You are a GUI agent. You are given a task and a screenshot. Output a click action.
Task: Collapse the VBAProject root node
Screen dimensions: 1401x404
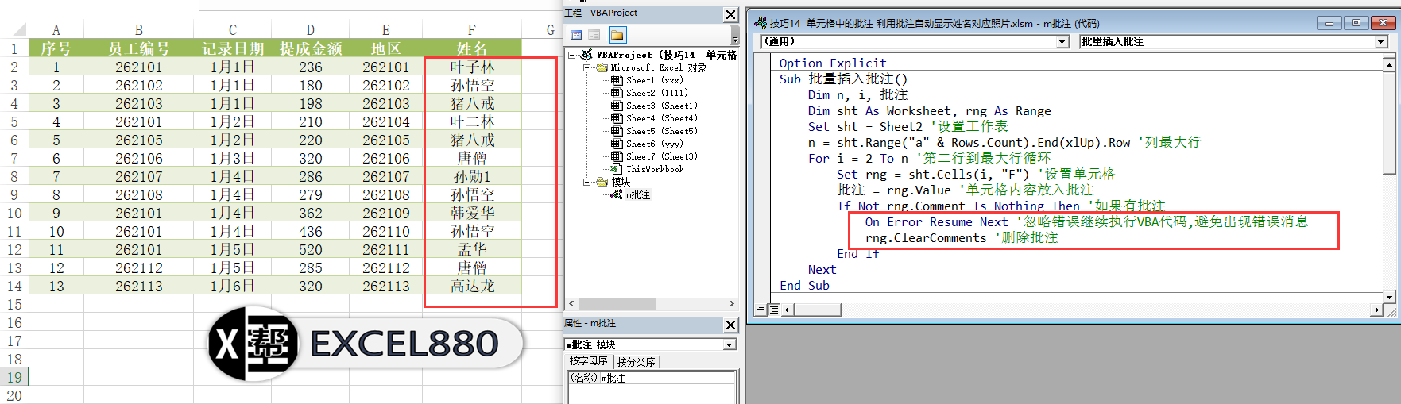571,55
